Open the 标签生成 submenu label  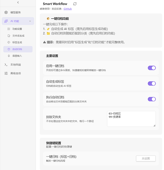17,42
